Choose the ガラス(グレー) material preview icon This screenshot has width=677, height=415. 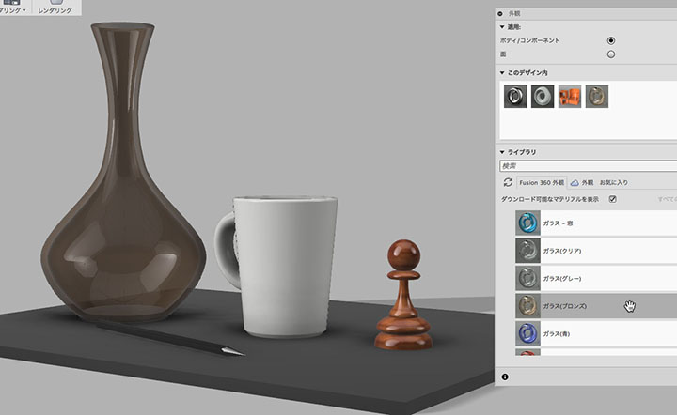(x=527, y=278)
